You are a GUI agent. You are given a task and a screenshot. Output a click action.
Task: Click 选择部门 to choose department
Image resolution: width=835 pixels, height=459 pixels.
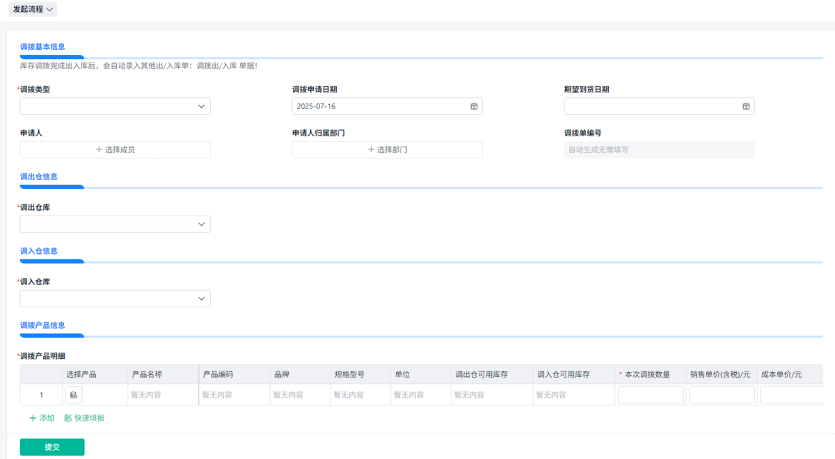(387, 150)
